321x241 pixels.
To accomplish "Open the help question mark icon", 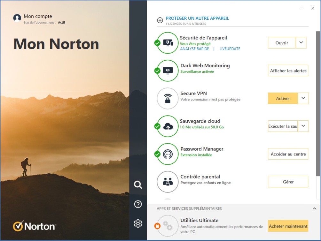I will (x=138, y=204).
